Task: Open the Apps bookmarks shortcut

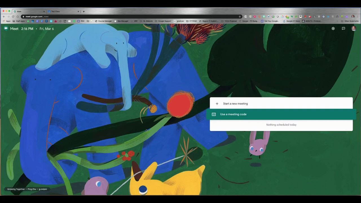Action: point(6,21)
